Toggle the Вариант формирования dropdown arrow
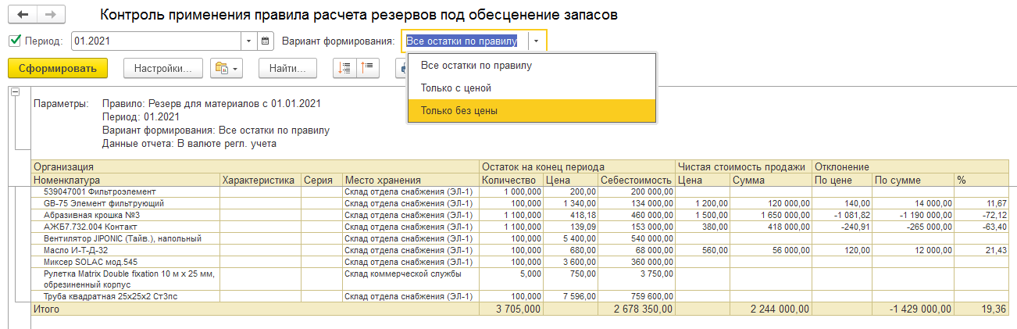The width and height of the screenshot is (1017, 329). (x=537, y=41)
